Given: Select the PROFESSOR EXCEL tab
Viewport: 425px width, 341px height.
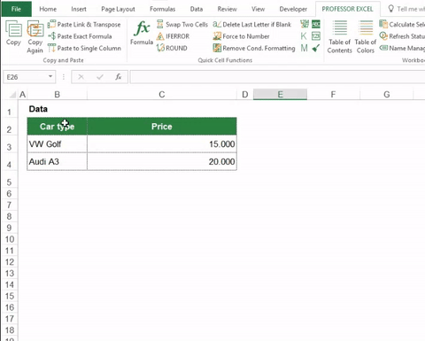Looking at the screenshot, I should coord(347,9).
